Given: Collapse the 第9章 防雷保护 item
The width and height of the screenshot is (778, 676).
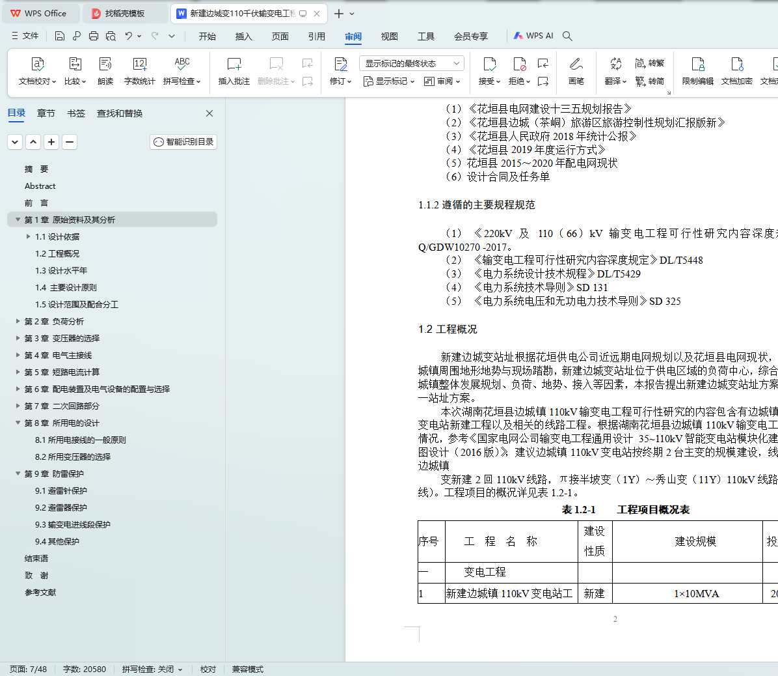Looking at the screenshot, I should pyautogui.click(x=18, y=473).
